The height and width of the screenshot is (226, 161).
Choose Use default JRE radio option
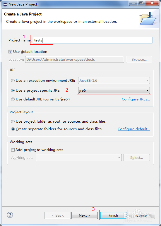point(13,99)
